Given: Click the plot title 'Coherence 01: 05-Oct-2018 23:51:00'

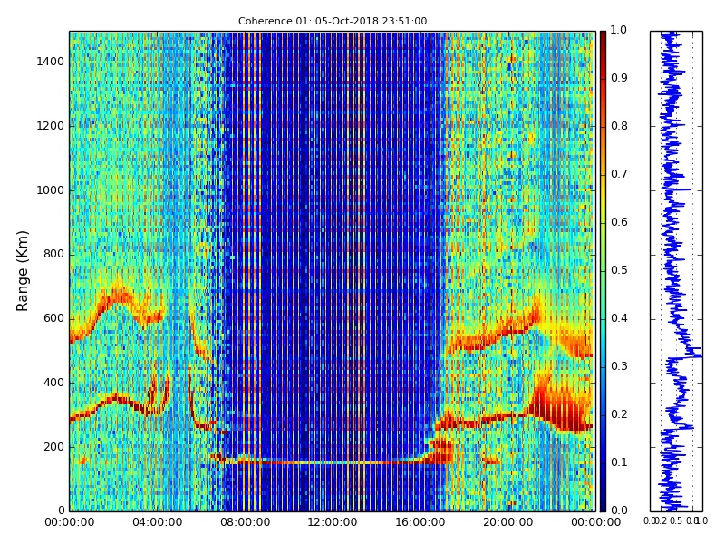Looking at the screenshot, I should [x=333, y=21].
